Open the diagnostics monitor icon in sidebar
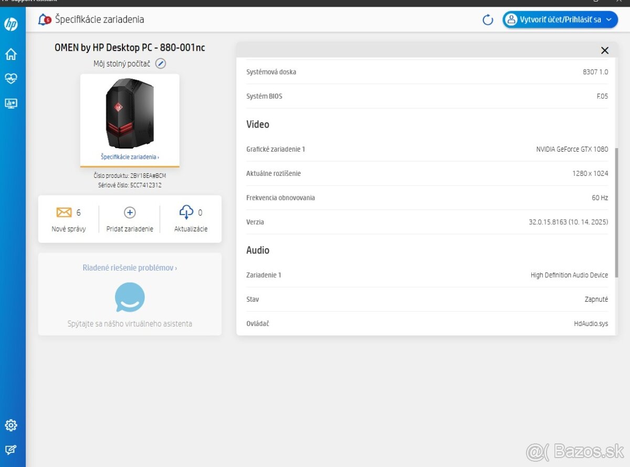This screenshot has width=630, height=467. (11, 103)
